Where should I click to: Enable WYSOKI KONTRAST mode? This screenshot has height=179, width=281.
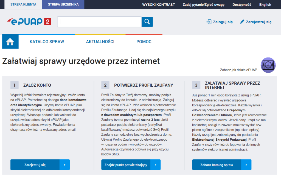(158, 5)
